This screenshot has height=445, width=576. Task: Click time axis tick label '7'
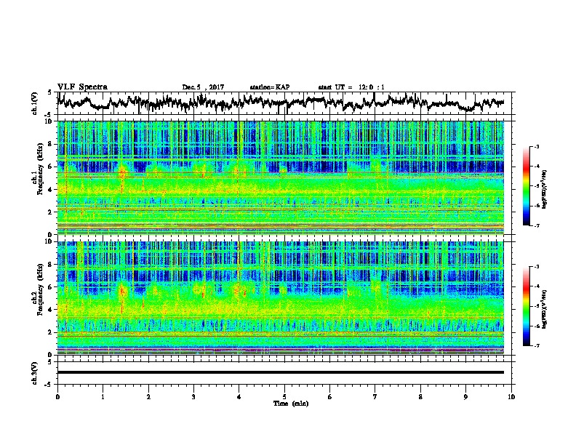pyautogui.click(x=375, y=397)
